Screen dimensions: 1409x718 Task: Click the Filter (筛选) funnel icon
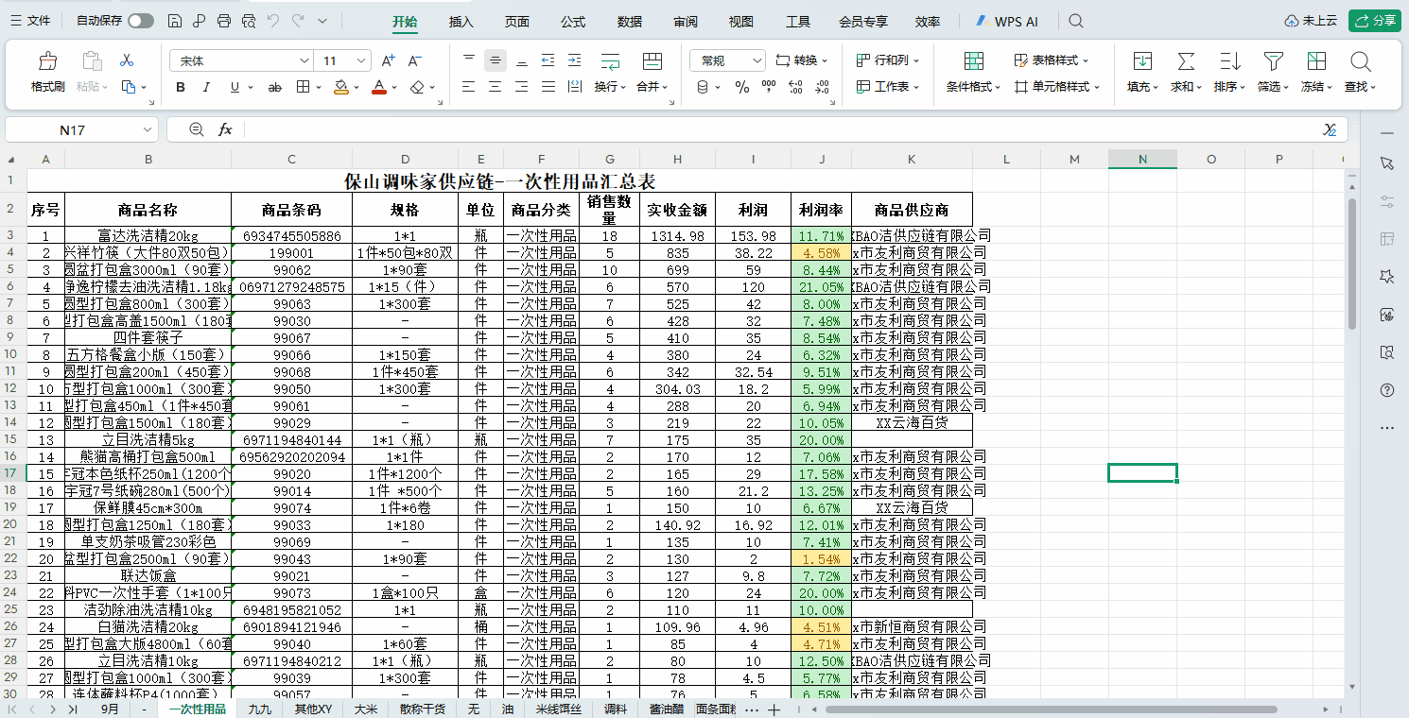(x=1274, y=61)
